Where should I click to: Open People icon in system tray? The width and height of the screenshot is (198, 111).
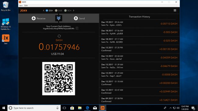pos(165,108)
